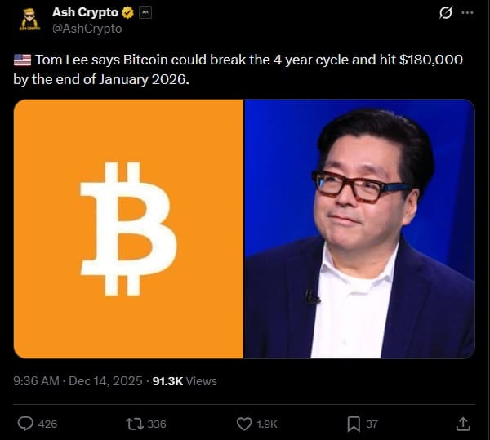Click the reply speech bubble icon
490x440 pixels.
[25, 424]
